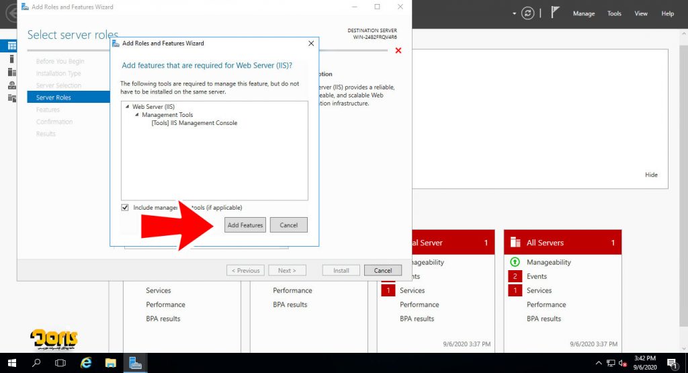Open Local Server icon in left sidebar
Screen dimensions: 688x373
coord(12,58)
